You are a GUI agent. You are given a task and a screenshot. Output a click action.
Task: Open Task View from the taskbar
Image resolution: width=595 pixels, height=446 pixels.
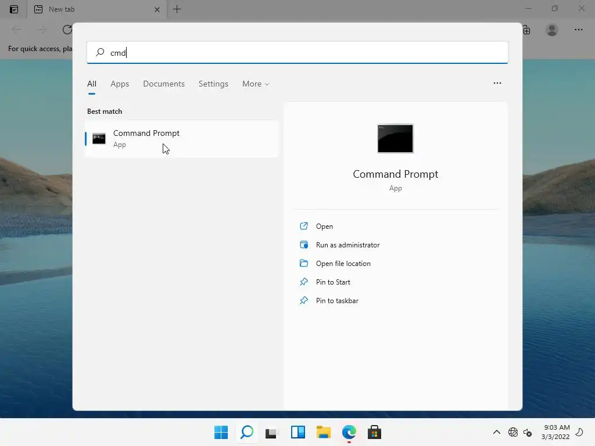coord(271,433)
